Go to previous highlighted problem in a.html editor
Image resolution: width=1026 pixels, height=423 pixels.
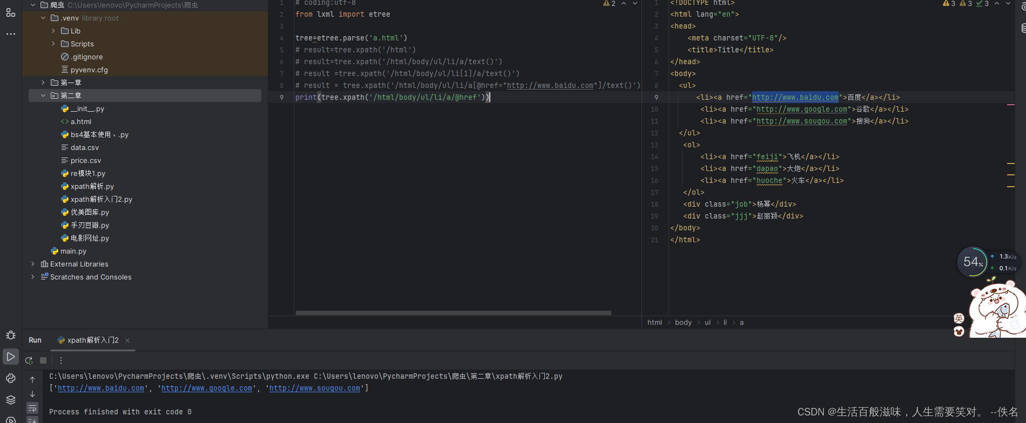(997, 4)
